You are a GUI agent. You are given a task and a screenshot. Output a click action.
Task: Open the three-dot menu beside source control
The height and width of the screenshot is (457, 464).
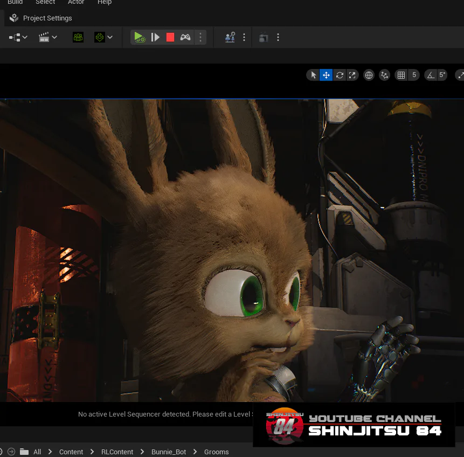pos(278,37)
